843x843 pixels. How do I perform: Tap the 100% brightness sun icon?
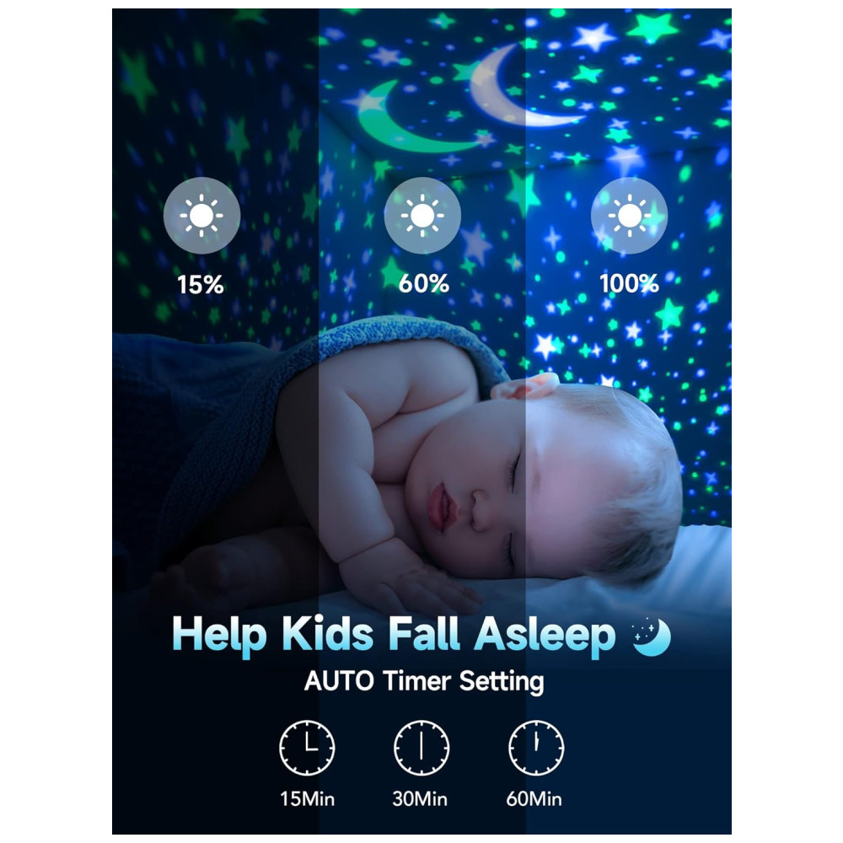tap(629, 215)
